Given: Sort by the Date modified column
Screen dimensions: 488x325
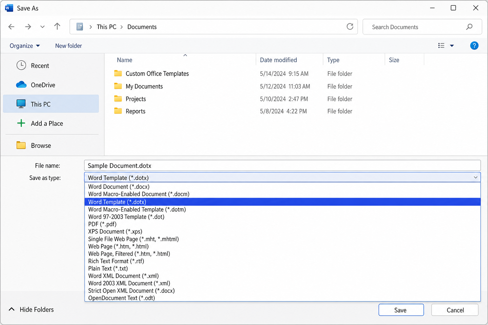Looking at the screenshot, I should [x=278, y=60].
